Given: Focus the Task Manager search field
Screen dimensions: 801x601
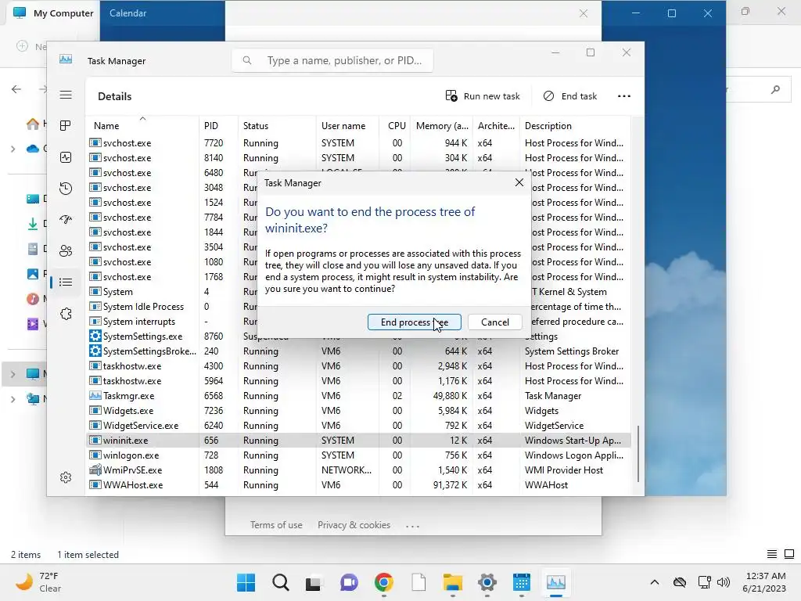Looking at the screenshot, I should tap(332, 60).
